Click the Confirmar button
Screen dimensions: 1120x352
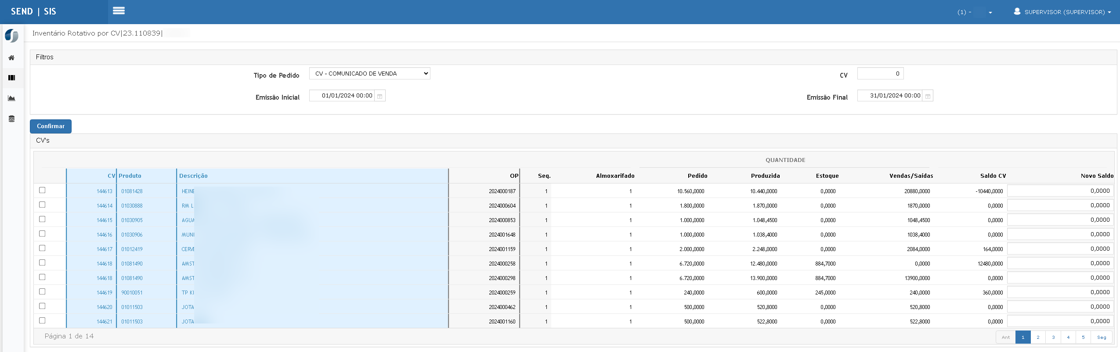[51, 126]
